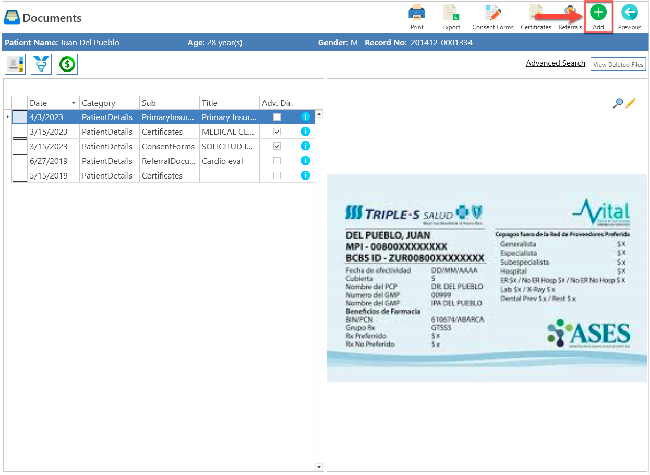Open the Date column sort dropdown arrow

(x=74, y=103)
